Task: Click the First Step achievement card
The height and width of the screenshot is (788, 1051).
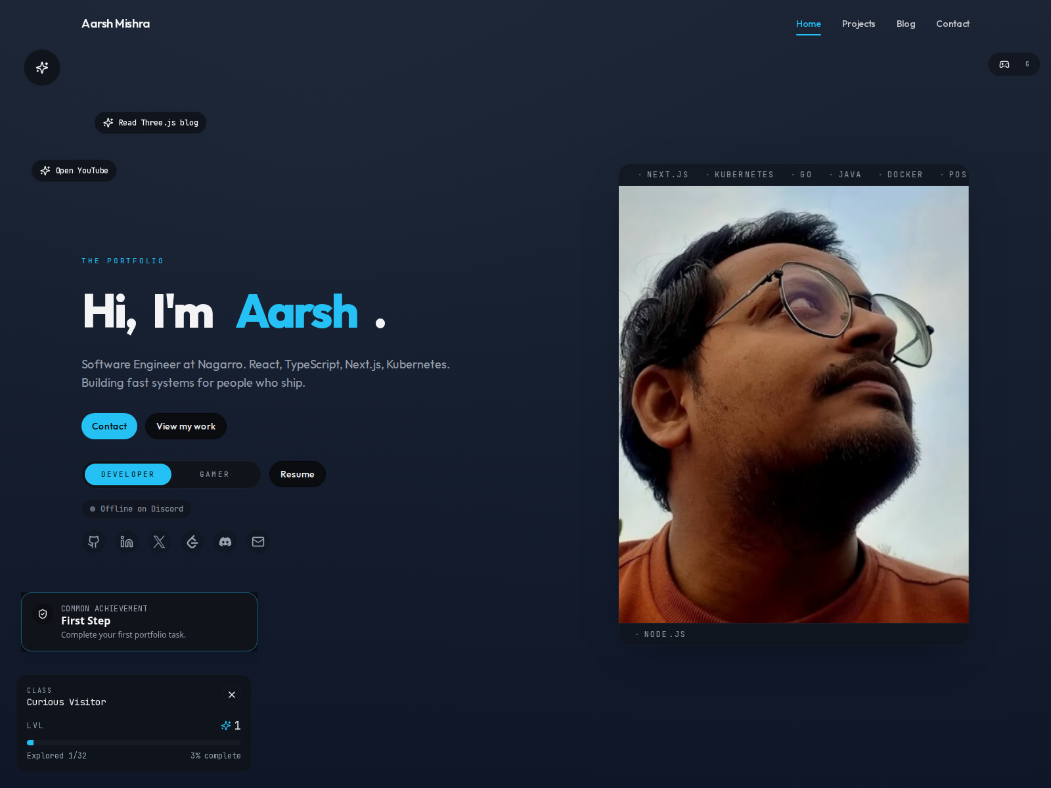Action: (x=139, y=622)
